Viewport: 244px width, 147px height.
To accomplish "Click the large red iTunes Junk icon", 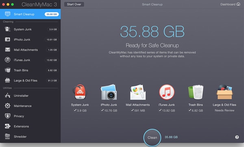I will (x=167, y=92).
